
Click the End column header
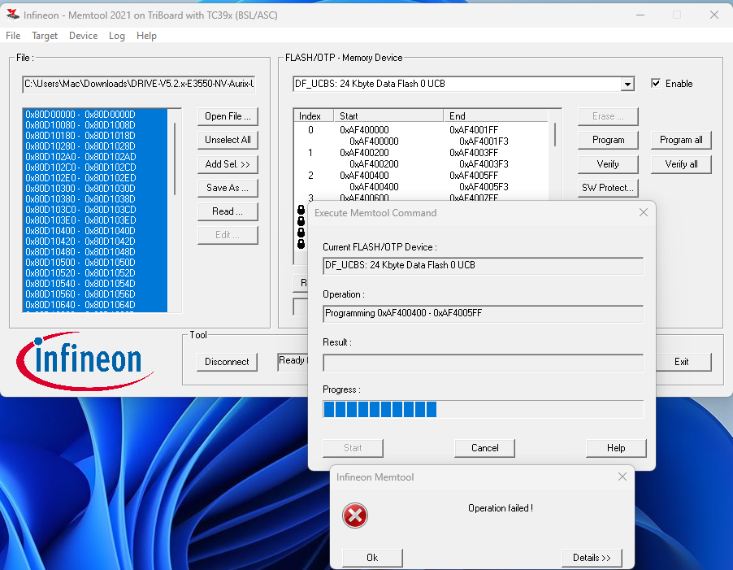[496, 115]
